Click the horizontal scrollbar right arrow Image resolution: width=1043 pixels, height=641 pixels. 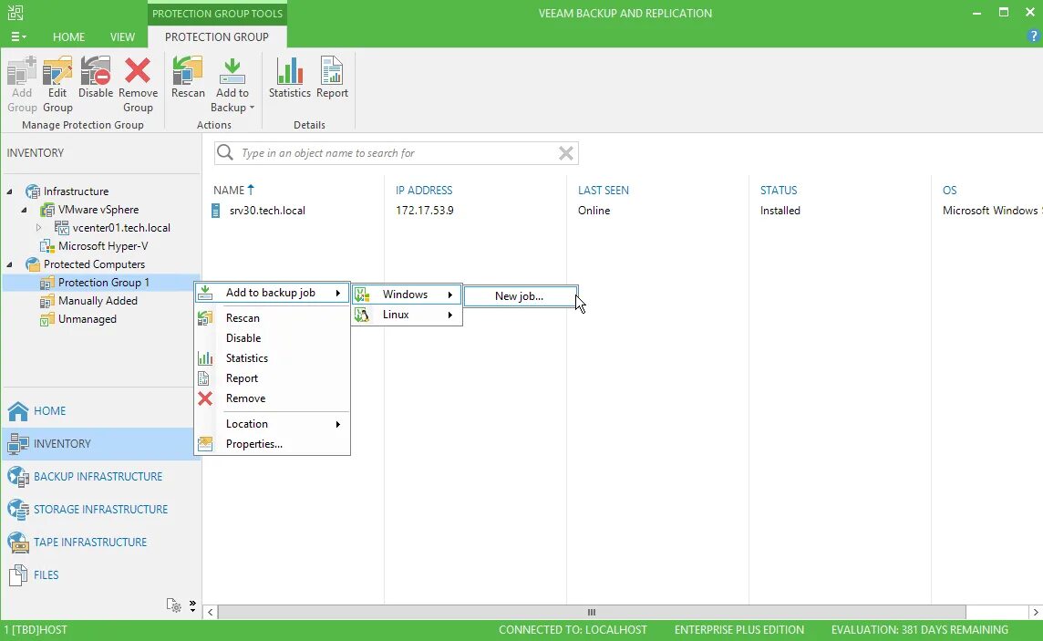(x=1036, y=612)
